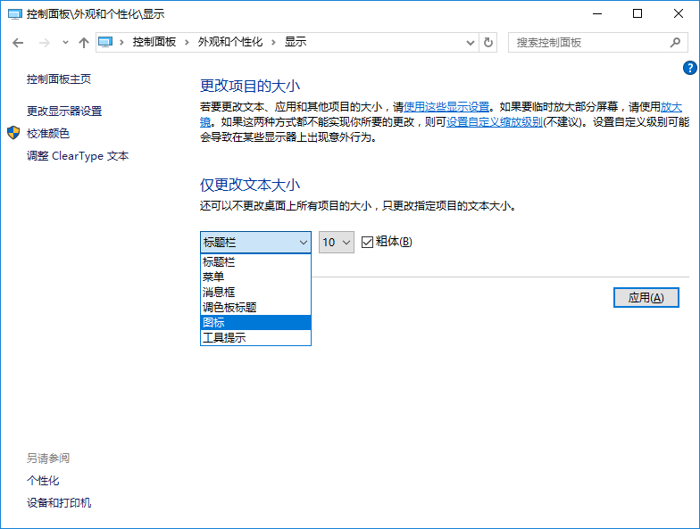Click the shield icon beside 校准颜色
The width and height of the screenshot is (700, 529).
[x=13, y=133]
